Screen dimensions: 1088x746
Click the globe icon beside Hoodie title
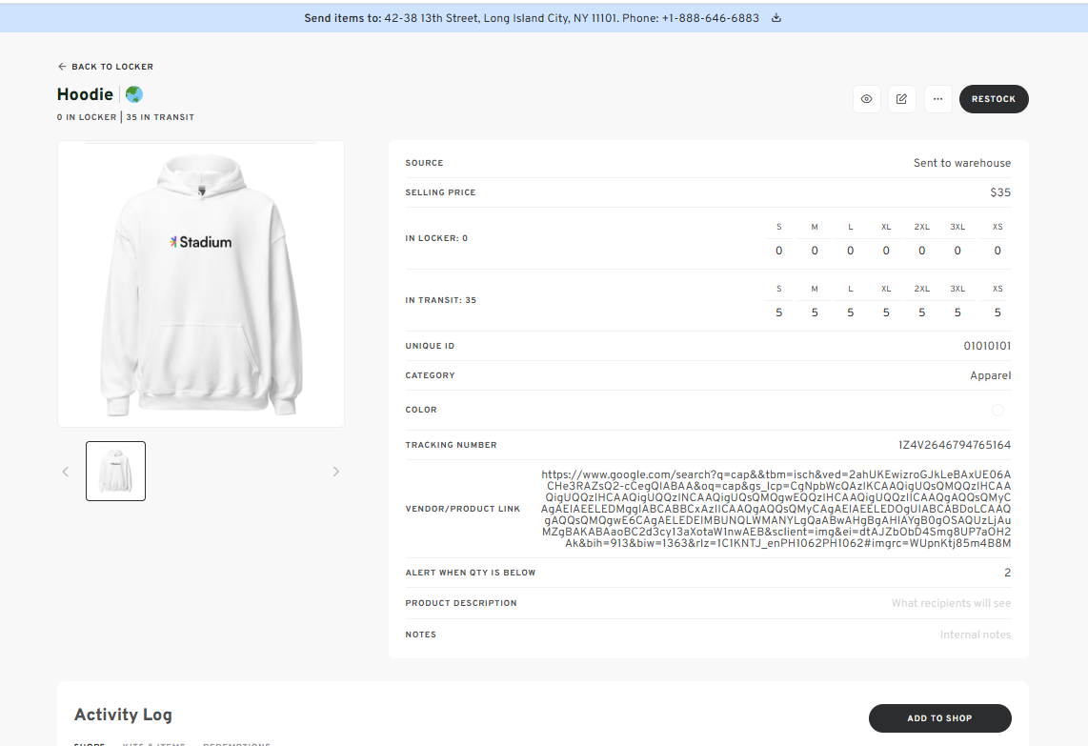tap(134, 94)
